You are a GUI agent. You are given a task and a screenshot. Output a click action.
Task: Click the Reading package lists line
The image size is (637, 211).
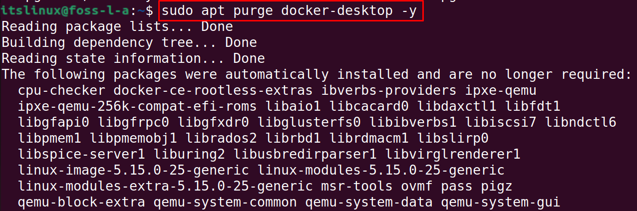click(117, 27)
